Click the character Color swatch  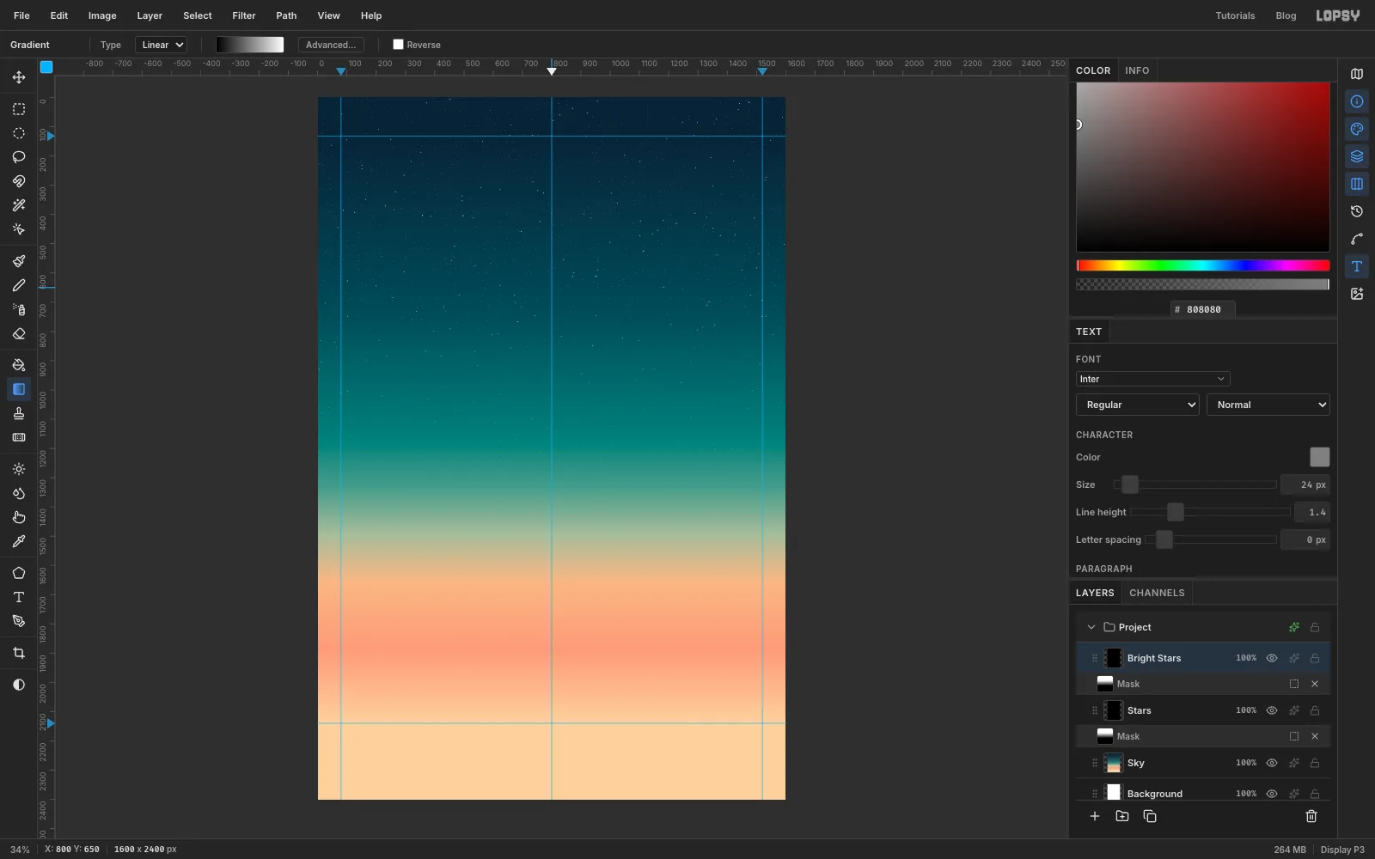(x=1319, y=457)
